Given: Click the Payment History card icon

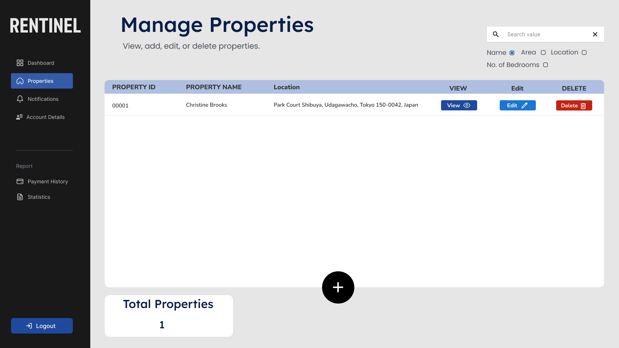Looking at the screenshot, I should point(20,181).
